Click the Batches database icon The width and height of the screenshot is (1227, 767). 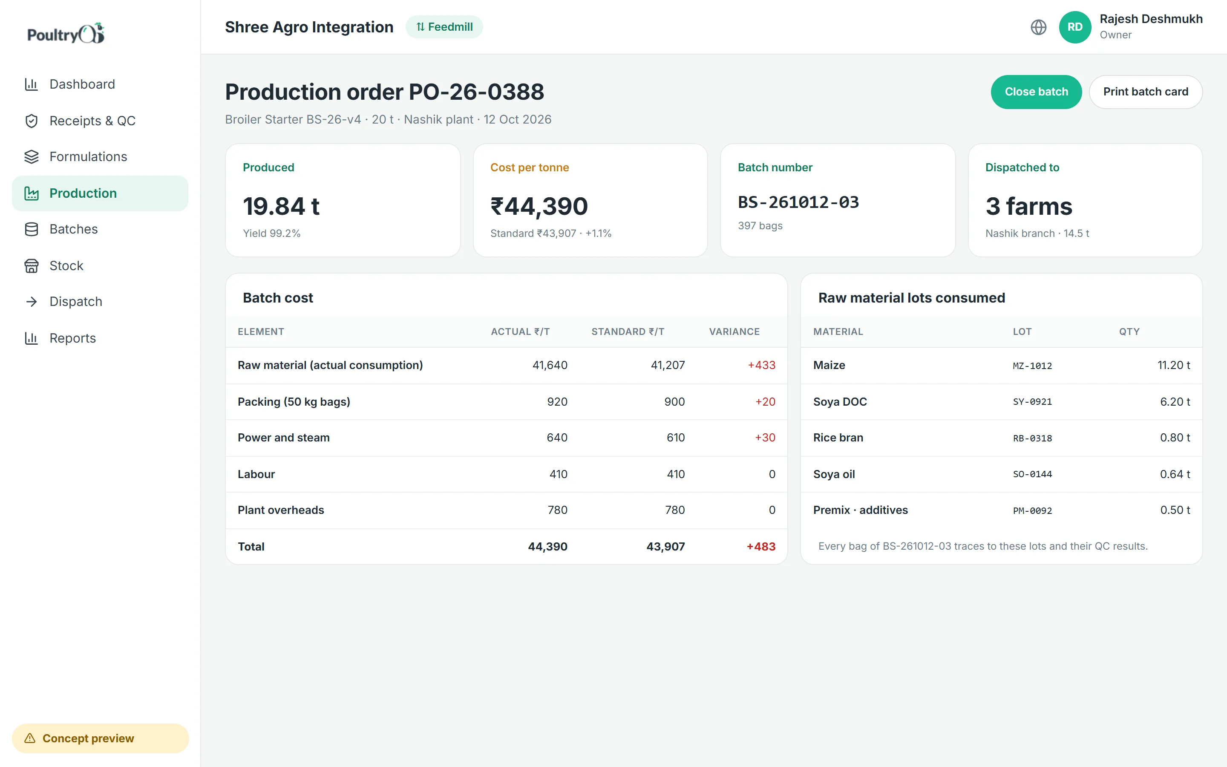click(32, 229)
